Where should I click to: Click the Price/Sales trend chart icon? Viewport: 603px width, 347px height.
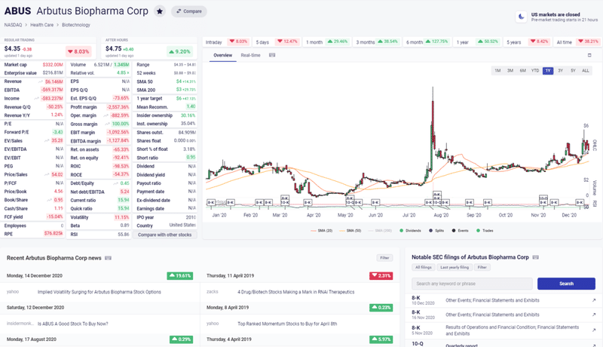pos(47,175)
